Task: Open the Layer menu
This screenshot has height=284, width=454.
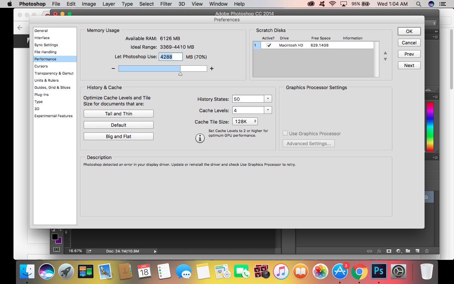Action: pyautogui.click(x=109, y=4)
